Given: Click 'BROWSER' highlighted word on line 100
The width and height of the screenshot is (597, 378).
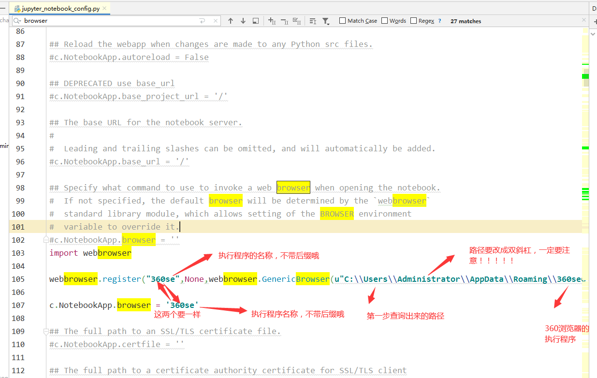Looking at the screenshot, I should tap(337, 214).
